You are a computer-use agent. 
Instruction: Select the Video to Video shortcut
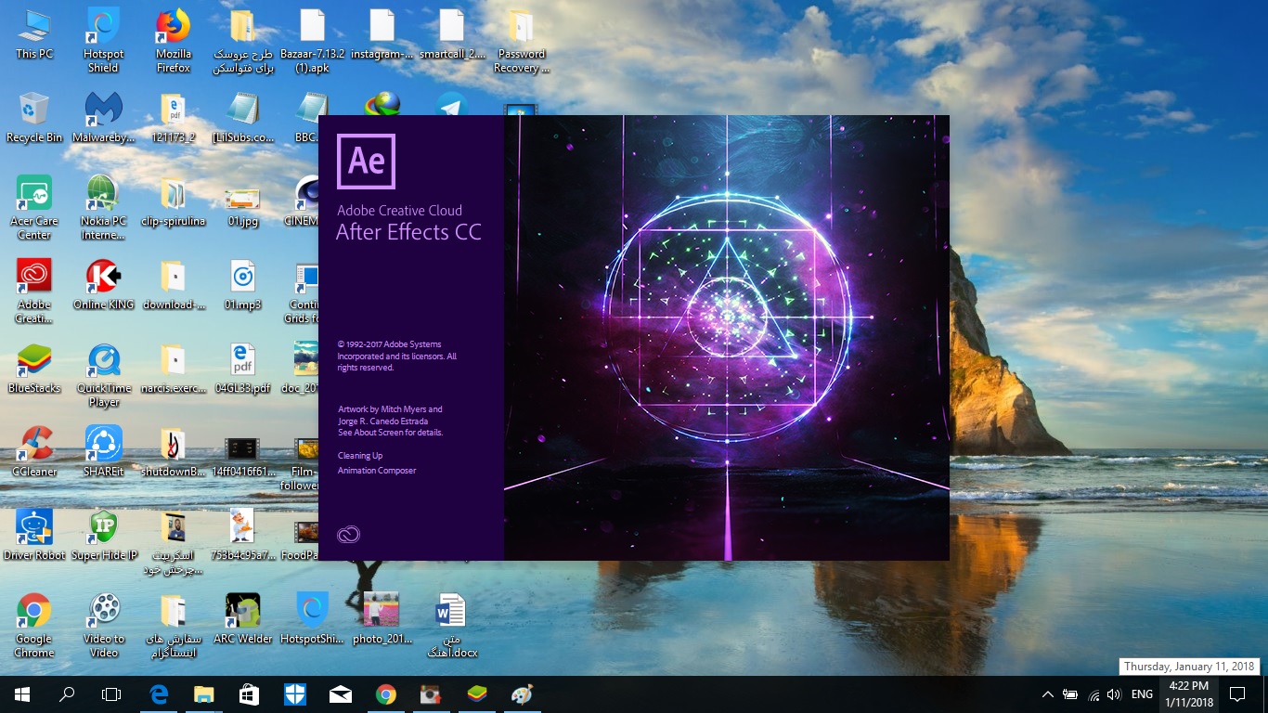(103, 626)
